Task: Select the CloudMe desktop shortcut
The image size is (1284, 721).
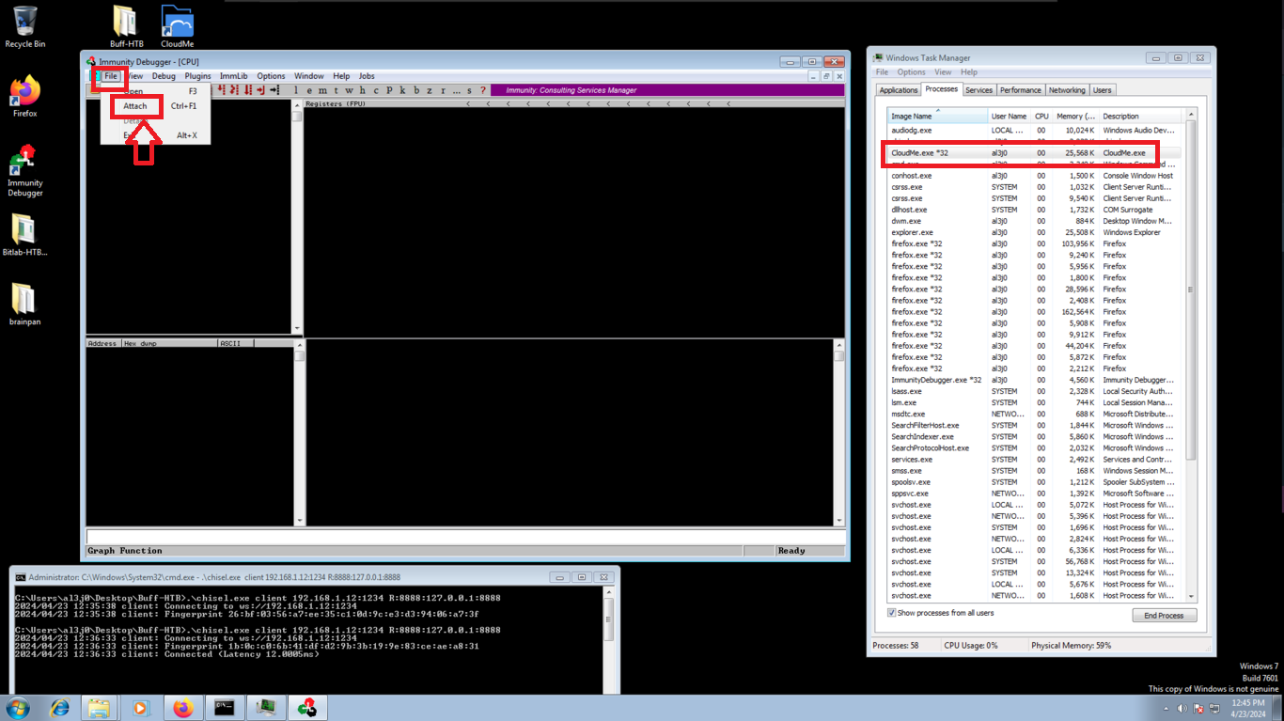Action: [177, 26]
